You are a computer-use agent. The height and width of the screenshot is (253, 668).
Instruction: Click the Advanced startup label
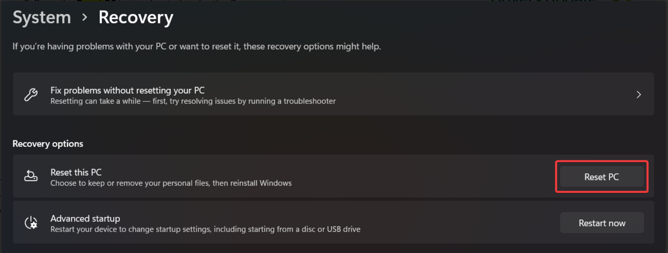coord(85,219)
